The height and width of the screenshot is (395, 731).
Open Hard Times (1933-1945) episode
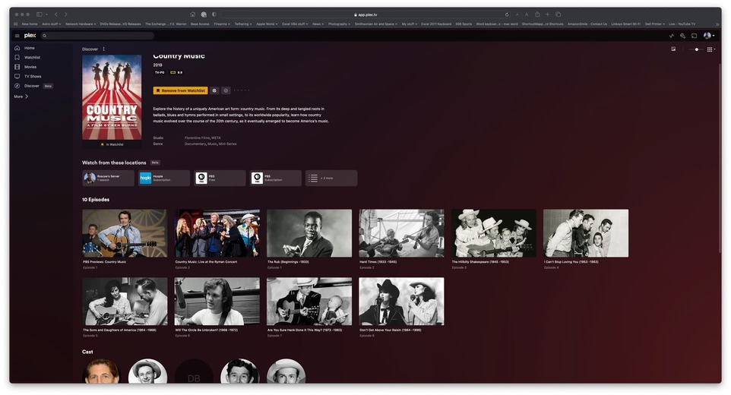[x=401, y=233]
